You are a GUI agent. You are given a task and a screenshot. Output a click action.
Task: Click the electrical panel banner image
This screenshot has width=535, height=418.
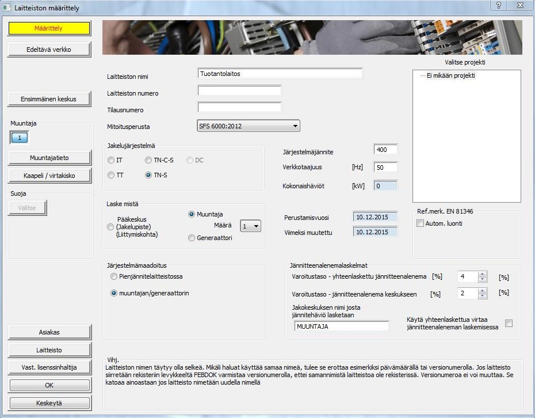[312, 37]
